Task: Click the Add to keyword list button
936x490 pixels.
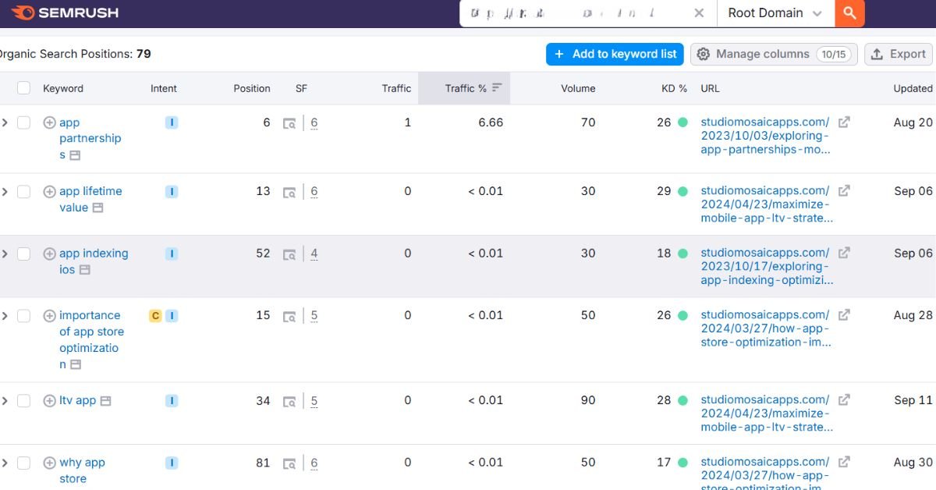Action: click(615, 54)
